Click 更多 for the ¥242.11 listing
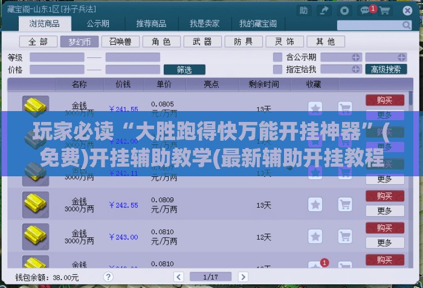 click(x=385, y=179)
